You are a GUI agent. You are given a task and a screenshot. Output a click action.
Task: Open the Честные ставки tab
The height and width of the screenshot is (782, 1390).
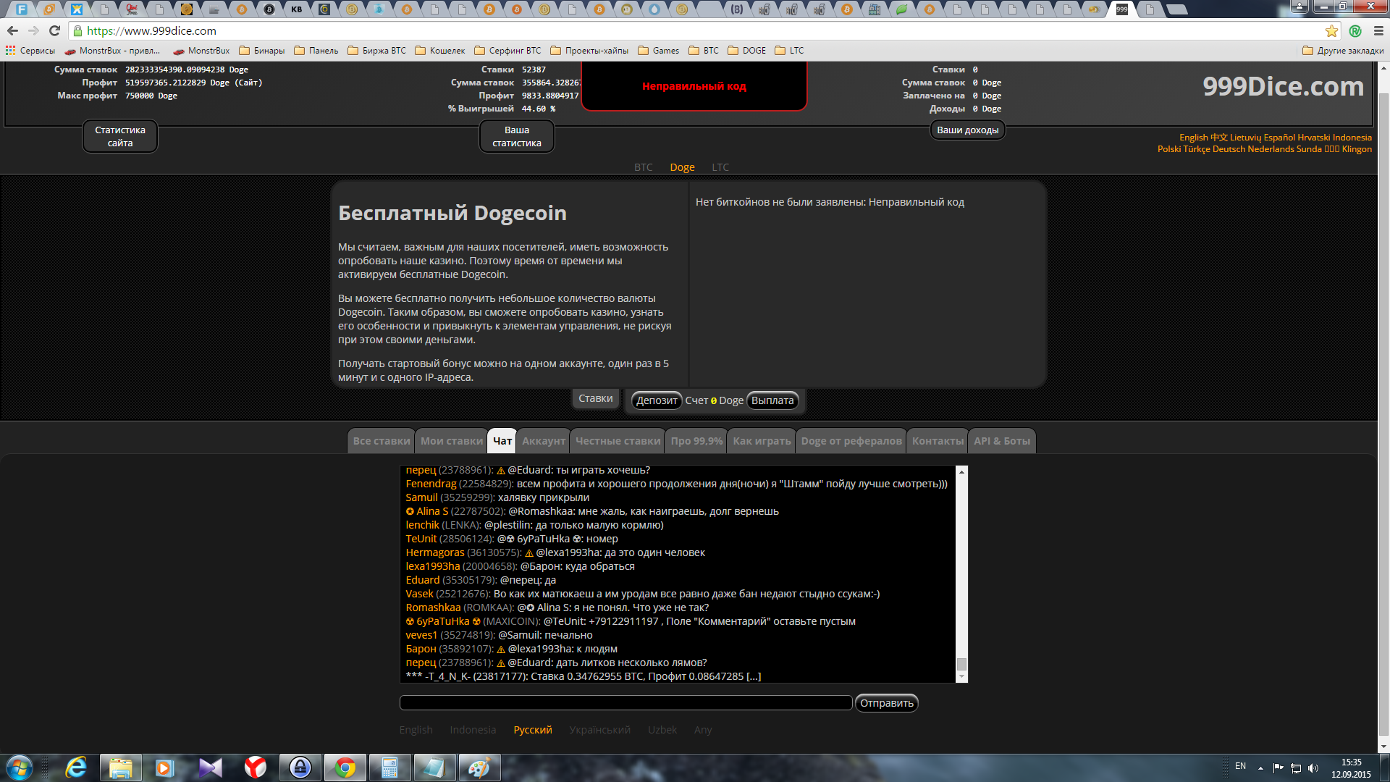(618, 441)
